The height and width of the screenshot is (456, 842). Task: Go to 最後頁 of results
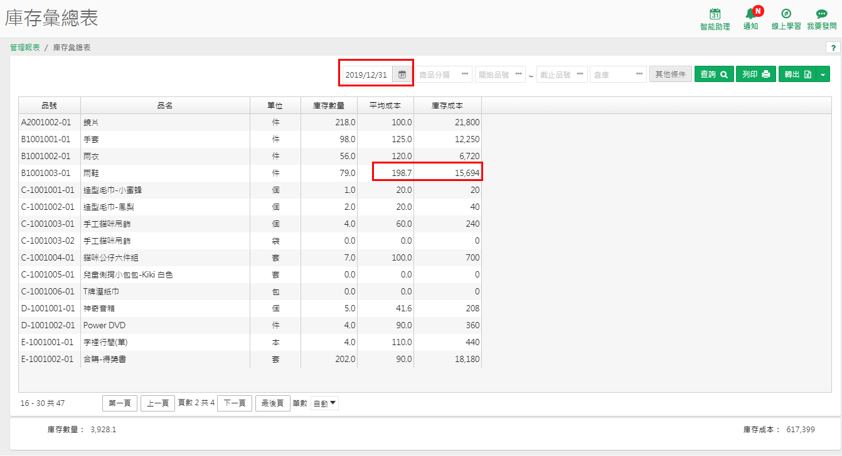tap(273, 403)
